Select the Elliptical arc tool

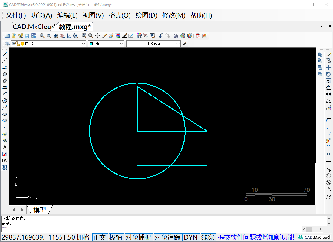(x=5, y=121)
